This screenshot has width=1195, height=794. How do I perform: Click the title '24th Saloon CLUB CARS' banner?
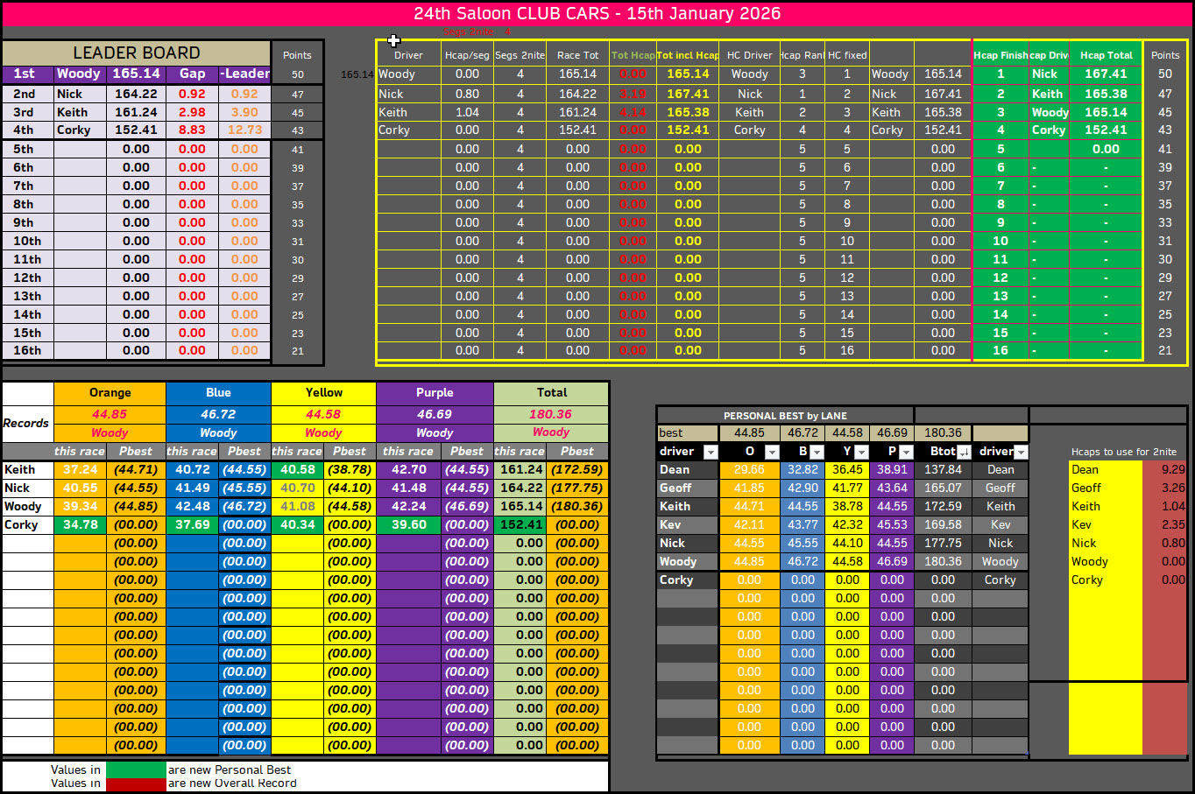click(597, 14)
